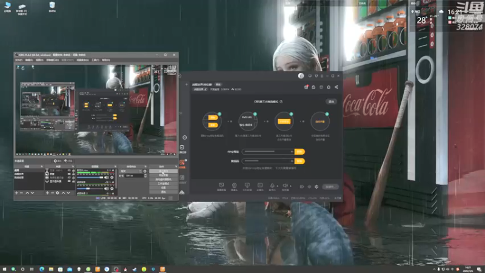Click the help icon beside OBS mode title
Image resolution: width=485 pixels, height=273 pixels.
coord(281,101)
